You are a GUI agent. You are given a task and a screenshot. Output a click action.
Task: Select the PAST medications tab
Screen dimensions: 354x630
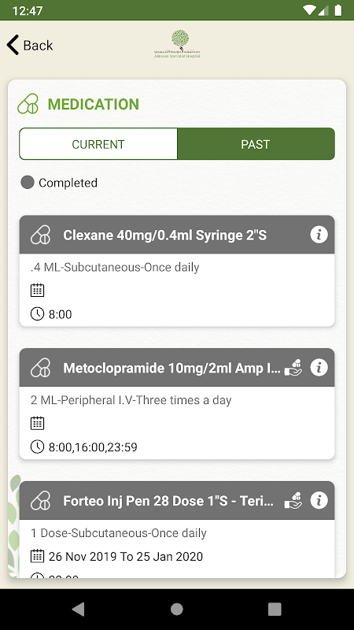tap(256, 144)
